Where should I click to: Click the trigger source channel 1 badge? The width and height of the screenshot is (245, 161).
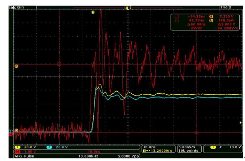pos(213,147)
